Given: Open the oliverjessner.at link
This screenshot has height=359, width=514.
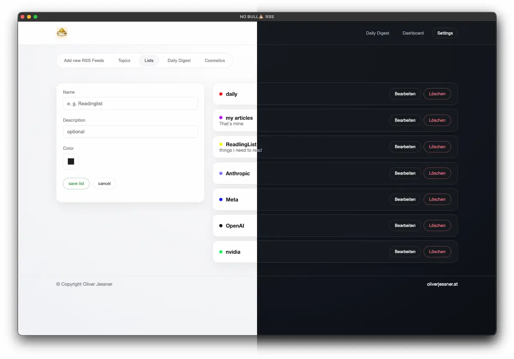Looking at the screenshot, I should (x=442, y=284).
